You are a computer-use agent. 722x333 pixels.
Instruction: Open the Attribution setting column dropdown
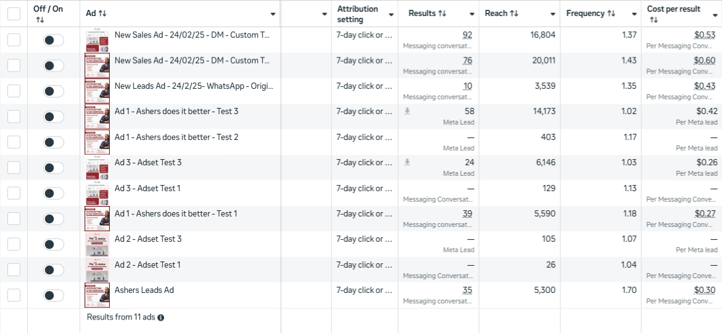click(x=391, y=14)
